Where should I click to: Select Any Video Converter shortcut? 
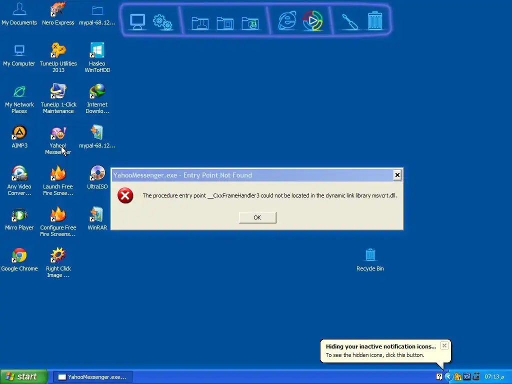pos(19,181)
